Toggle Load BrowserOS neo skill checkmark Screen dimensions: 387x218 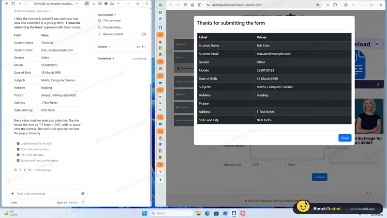point(18,143)
